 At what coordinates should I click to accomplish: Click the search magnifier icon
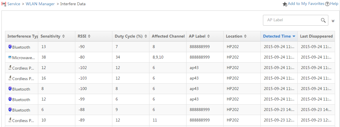click(x=323, y=20)
